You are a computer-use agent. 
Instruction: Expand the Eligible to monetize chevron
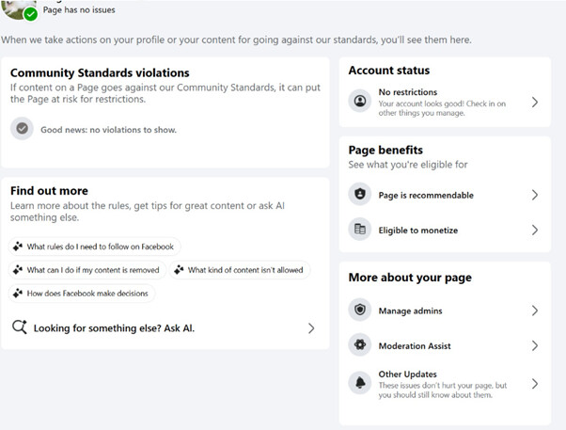tap(535, 230)
